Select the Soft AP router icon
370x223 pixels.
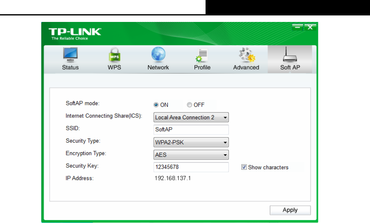click(290, 54)
